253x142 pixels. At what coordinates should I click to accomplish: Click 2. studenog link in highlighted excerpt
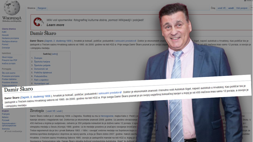pyautogui.click(x=37, y=97)
